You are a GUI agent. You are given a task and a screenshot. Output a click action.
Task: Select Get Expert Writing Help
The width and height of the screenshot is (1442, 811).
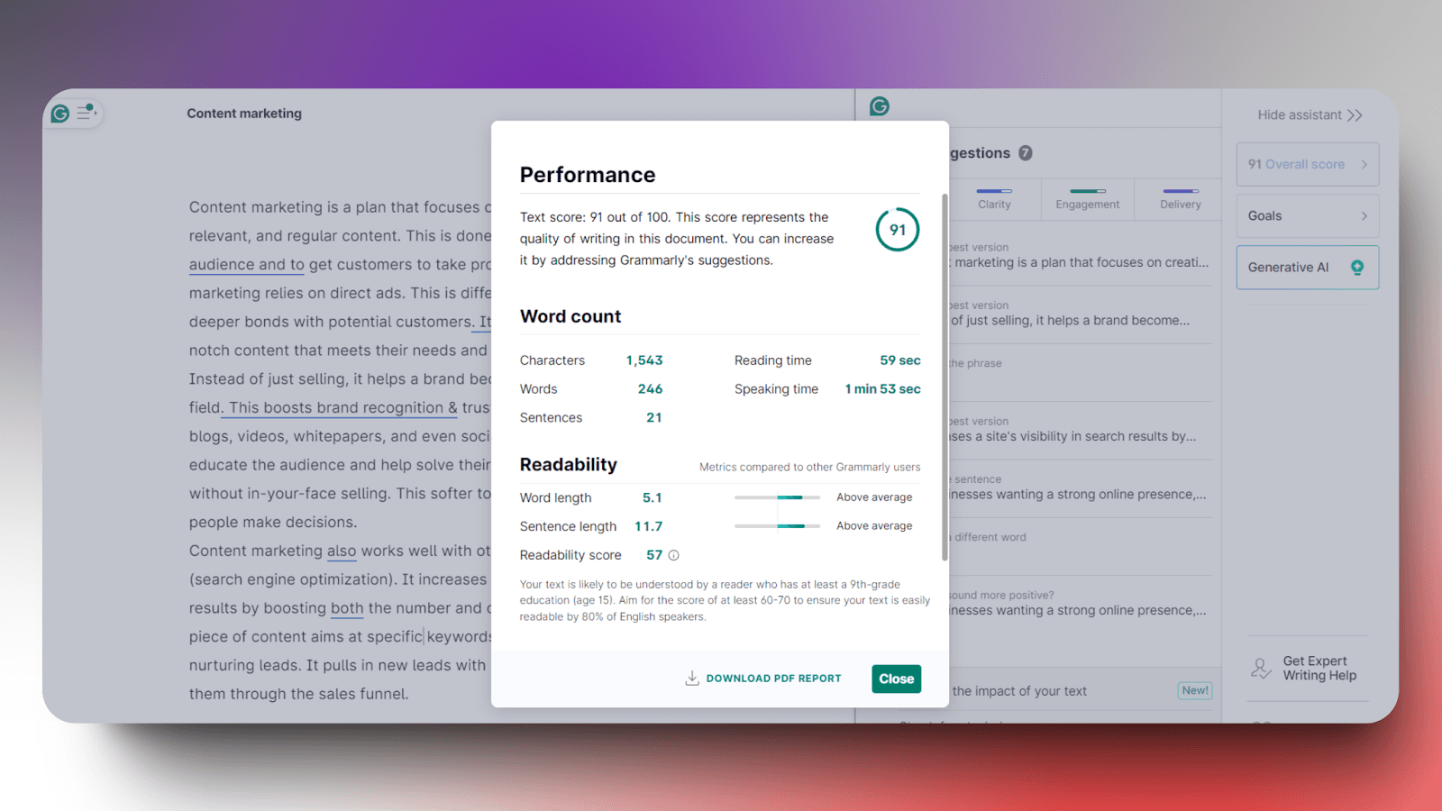tap(1309, 669)
